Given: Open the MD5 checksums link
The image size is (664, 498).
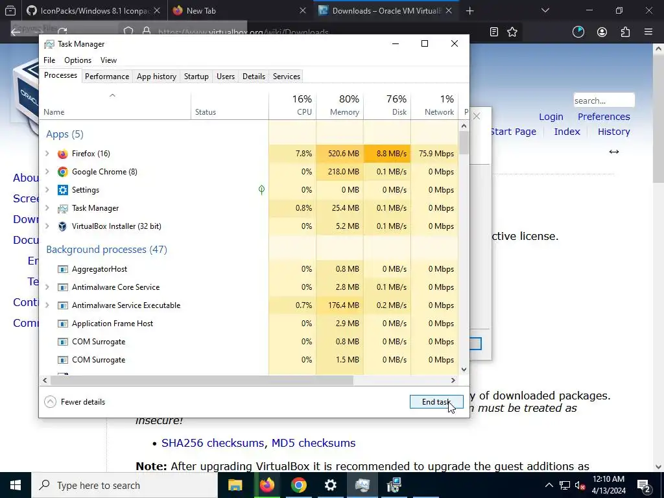Looking at the screenshot, I should pyautogui.click(x=313, y=443).
